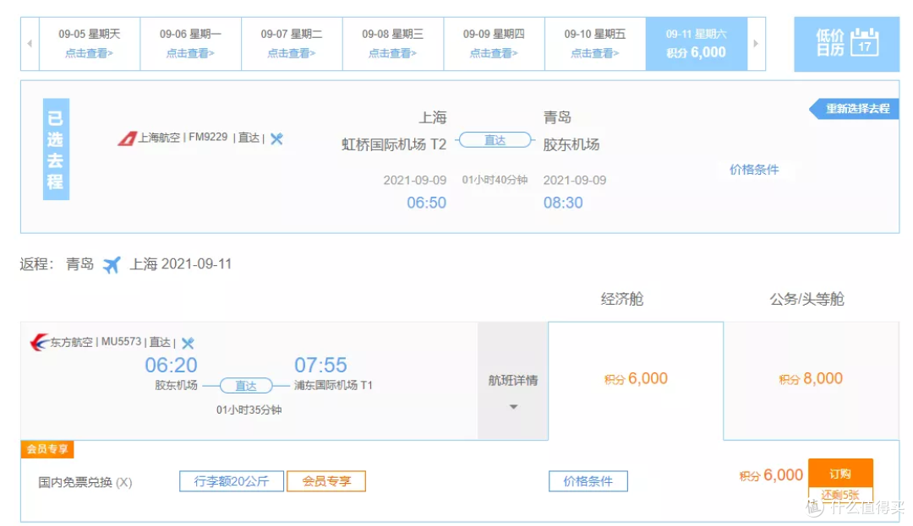Open 价格条件 link for outbound flight

[754, 170]
